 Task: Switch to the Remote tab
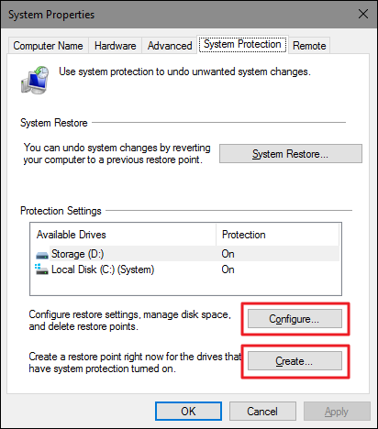pos(309,46)
